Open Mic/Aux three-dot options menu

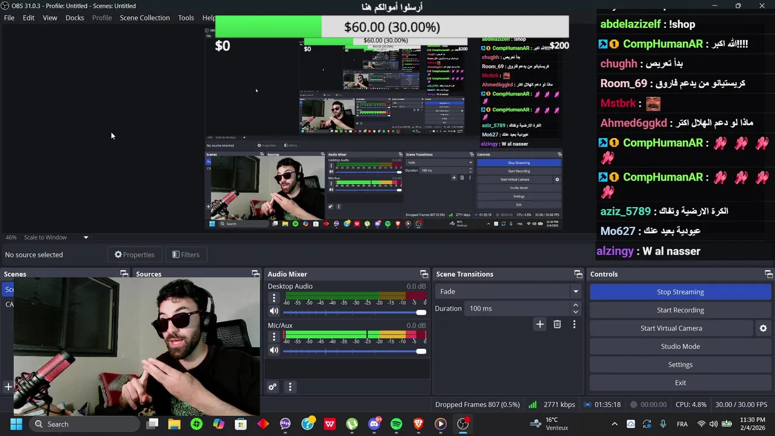tap(274, 337)
